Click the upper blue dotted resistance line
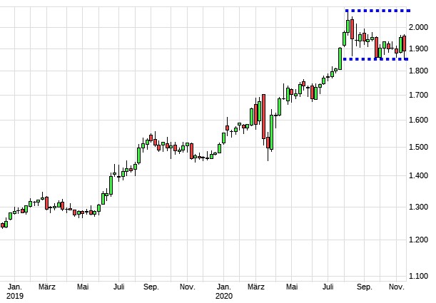 377,11
